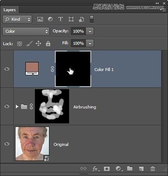Lock image pixels brush icon
168x176 pixels.
29,43
